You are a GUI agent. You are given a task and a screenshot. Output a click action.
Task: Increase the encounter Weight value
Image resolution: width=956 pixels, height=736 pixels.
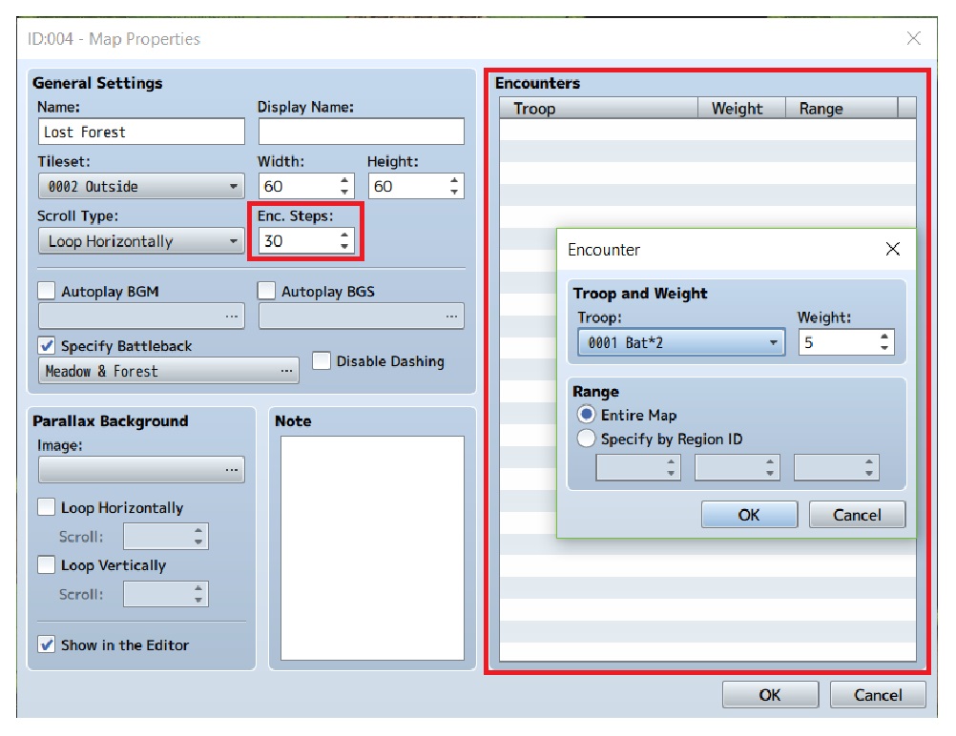(884, 337)
